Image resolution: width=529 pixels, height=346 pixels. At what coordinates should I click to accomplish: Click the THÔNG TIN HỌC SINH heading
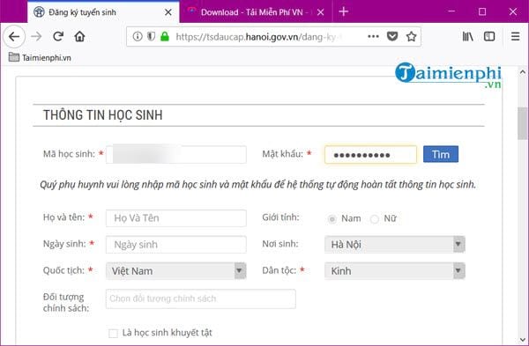coord(102,115)
